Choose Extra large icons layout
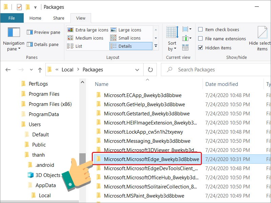Image resolution: width=271 pixels, height=203 pixels. (x=88, y=30)
